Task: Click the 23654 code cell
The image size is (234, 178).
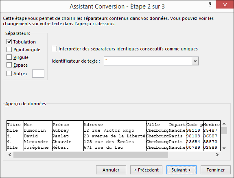Action: pyautogui.click(x=193, y=141)
